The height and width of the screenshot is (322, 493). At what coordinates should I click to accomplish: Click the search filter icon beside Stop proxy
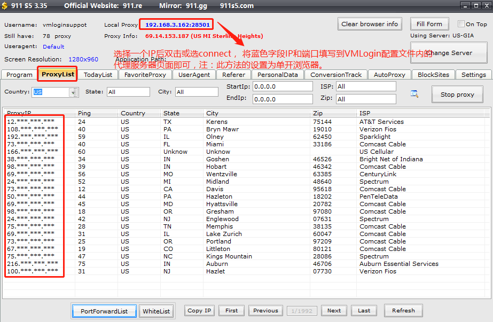tap(414, 94)
